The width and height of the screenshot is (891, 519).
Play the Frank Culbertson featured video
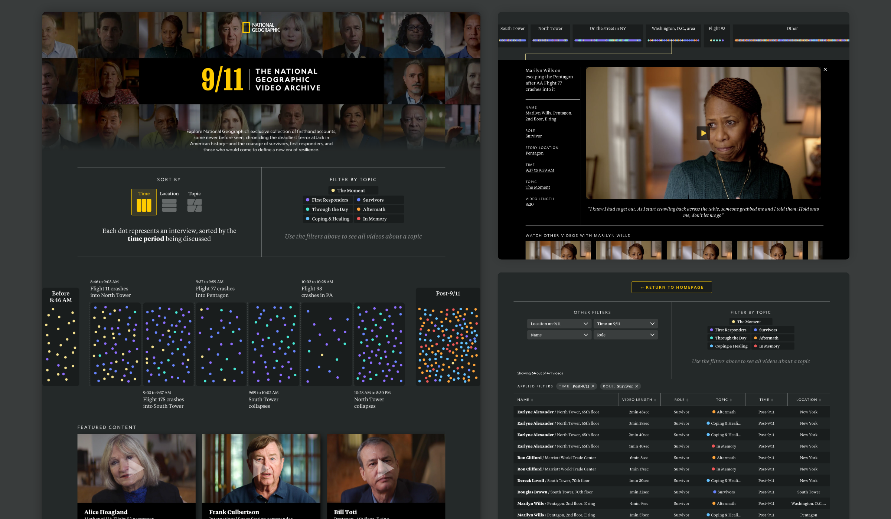coord(261,469)
